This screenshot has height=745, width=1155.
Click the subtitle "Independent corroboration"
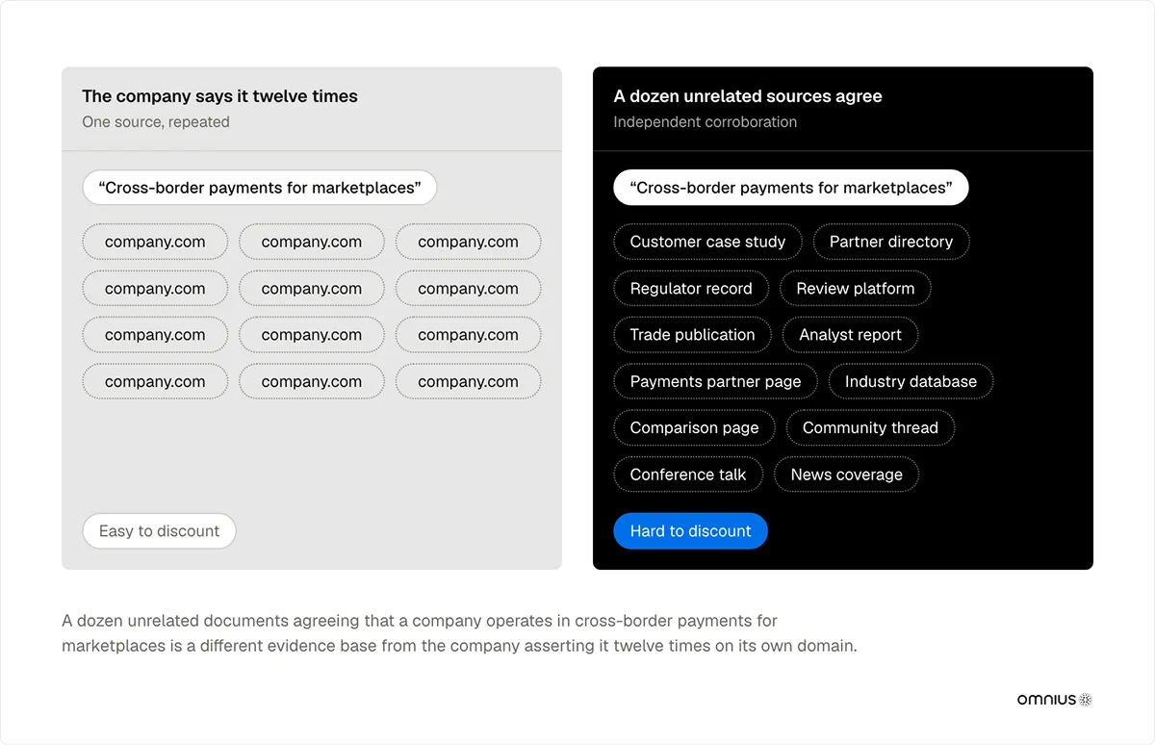(x=706, y=122)
